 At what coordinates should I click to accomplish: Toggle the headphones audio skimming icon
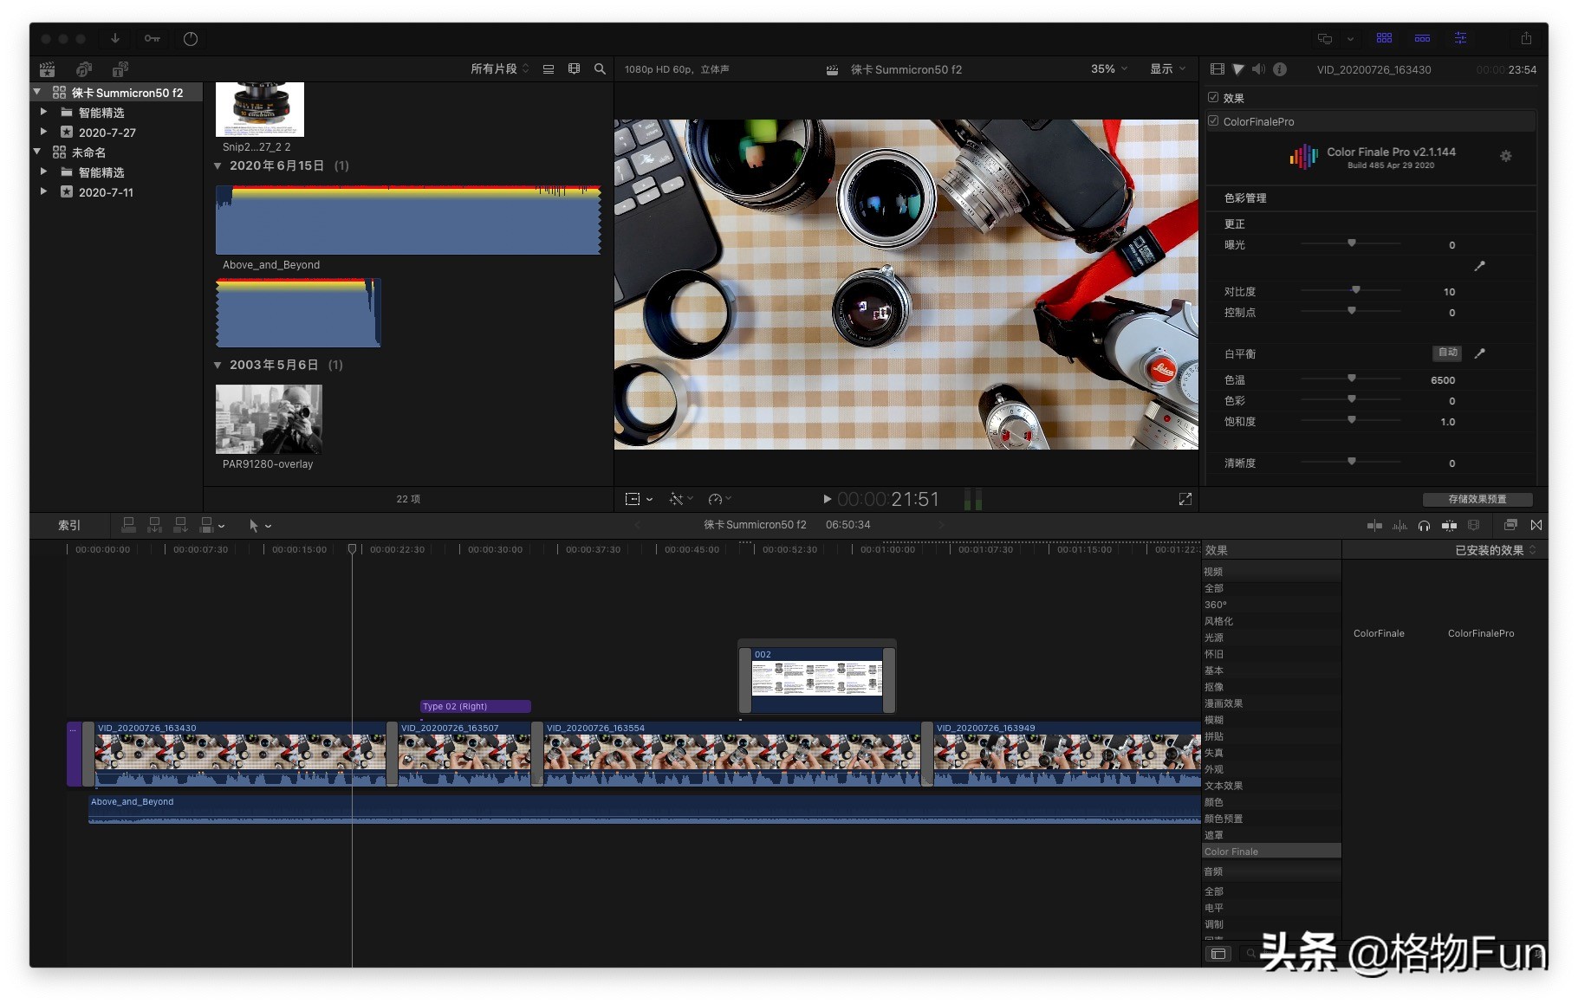tap(1424, 526)
